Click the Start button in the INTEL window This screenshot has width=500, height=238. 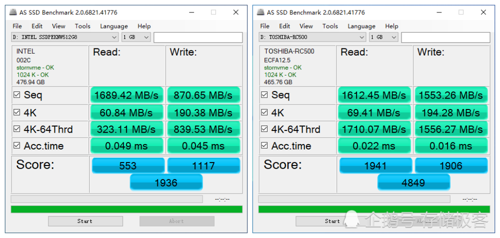pos(85,221)
